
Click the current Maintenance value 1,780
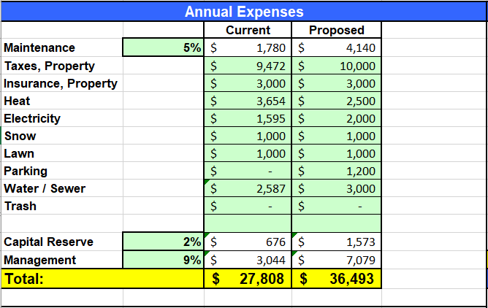click(248, 47)
